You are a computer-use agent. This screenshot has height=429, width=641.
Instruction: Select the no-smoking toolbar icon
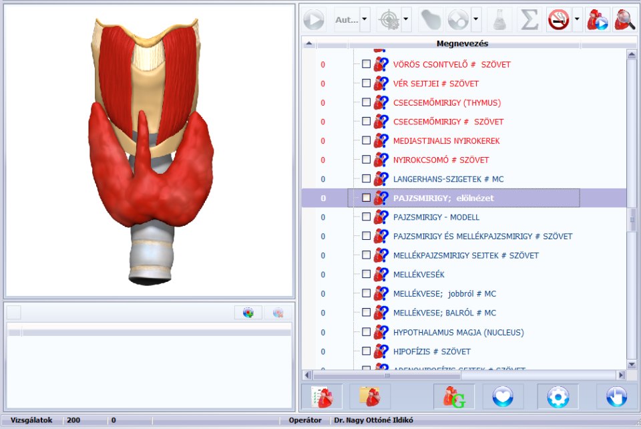click(x=560, y=19)
